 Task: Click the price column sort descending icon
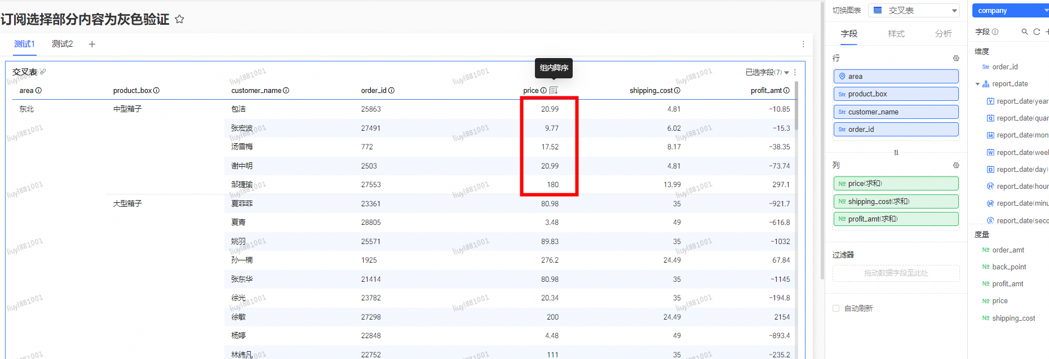click(x=554, y=91)
